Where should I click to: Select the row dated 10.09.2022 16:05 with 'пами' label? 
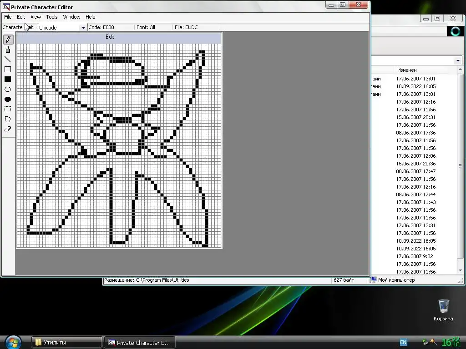(x=413, y=86)
